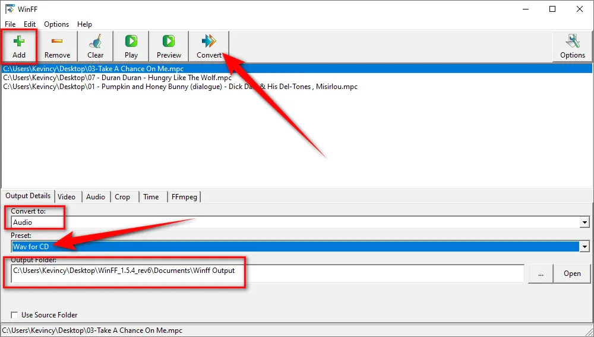Click the WinFF title bar app icon
Image resolution: width=594 pixels, height=337 pixels.
tap(10, 9)
